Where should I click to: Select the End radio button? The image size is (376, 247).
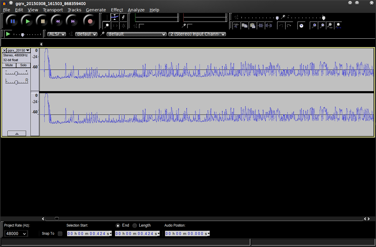118,225
